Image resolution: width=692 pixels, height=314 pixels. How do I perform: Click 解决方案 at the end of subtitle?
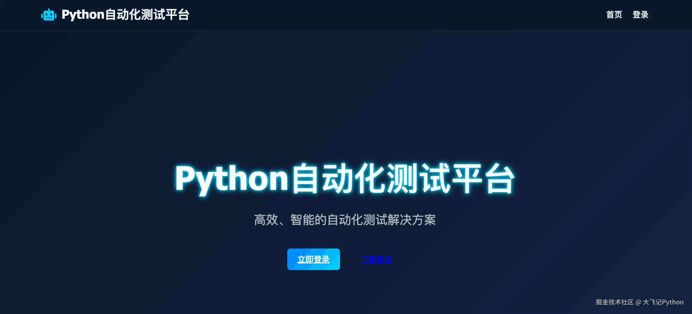[x=412, y=220]
